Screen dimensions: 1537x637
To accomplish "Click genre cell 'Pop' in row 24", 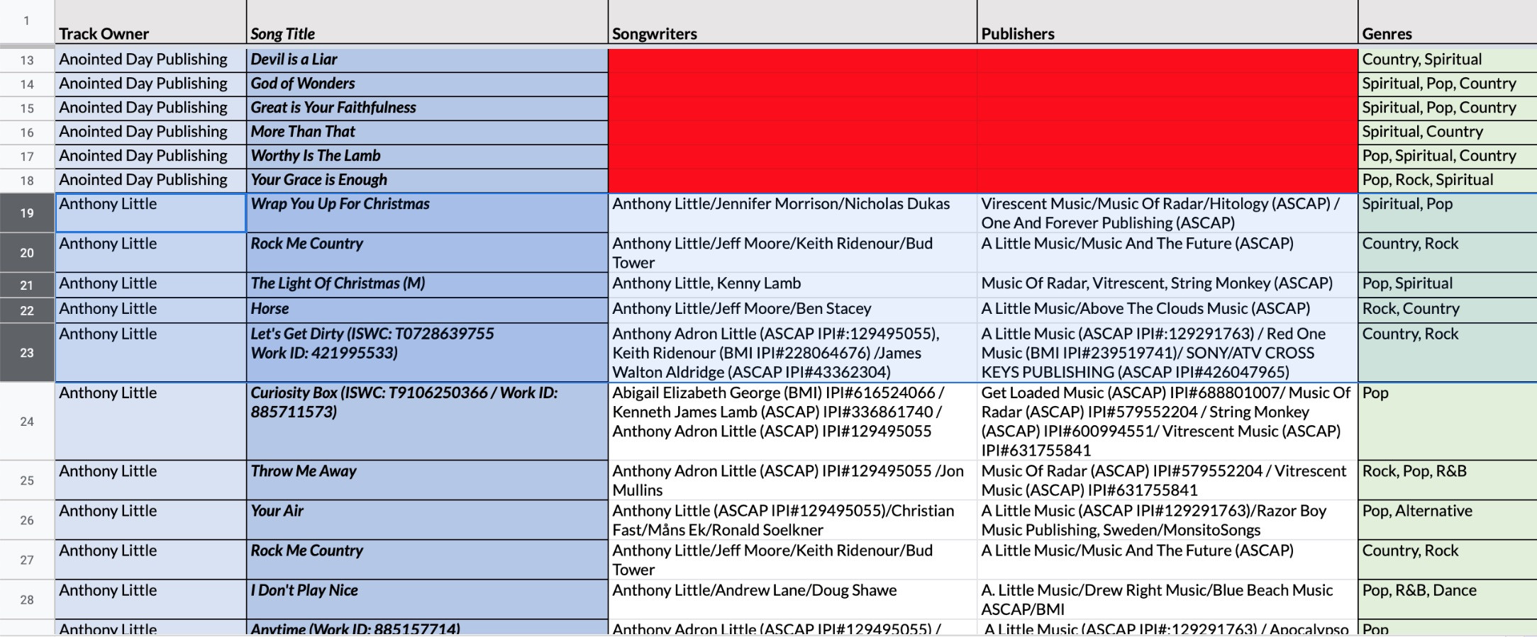I will 1448,422.
